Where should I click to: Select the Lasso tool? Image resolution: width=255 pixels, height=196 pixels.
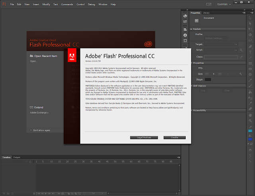coord(250,40)
